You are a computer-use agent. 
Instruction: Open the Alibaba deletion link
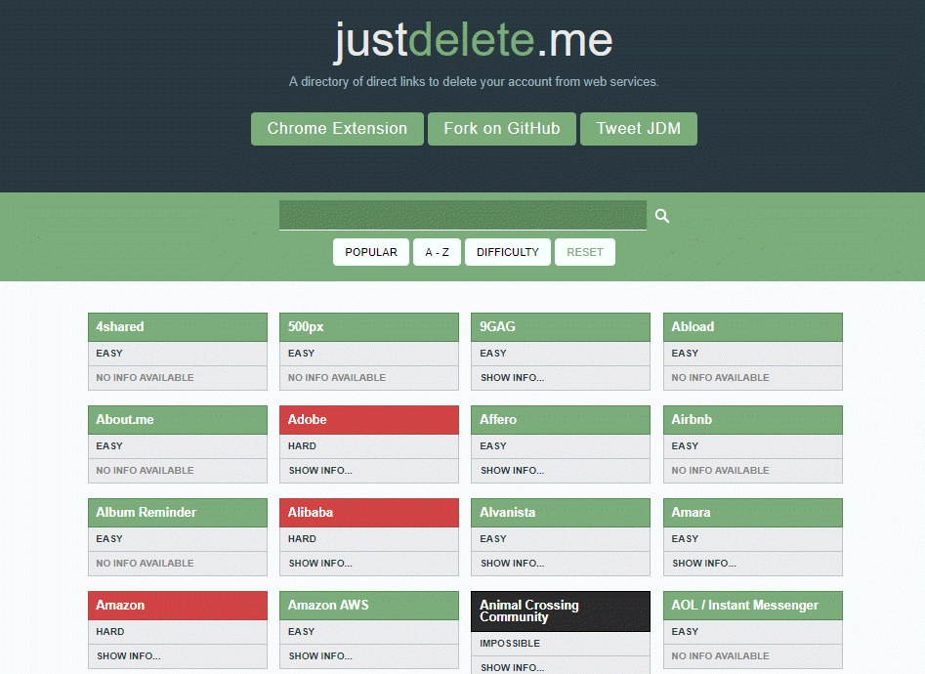(368, 512)
